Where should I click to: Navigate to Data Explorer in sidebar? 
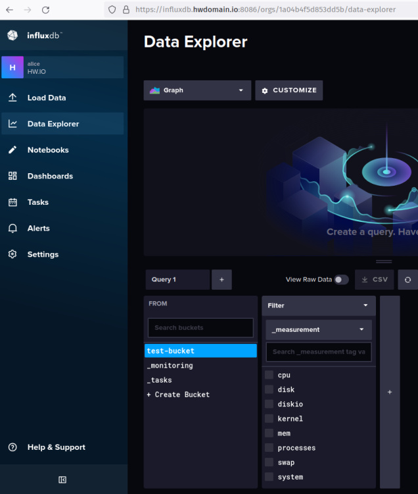point(53,124)
